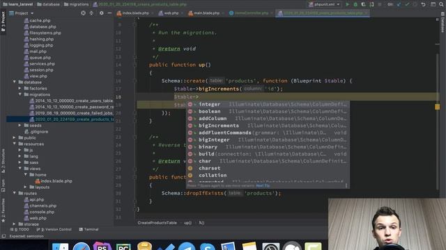Update project from Git icon
This screenshot has width=446, height=250.
(x=399, y=4)
